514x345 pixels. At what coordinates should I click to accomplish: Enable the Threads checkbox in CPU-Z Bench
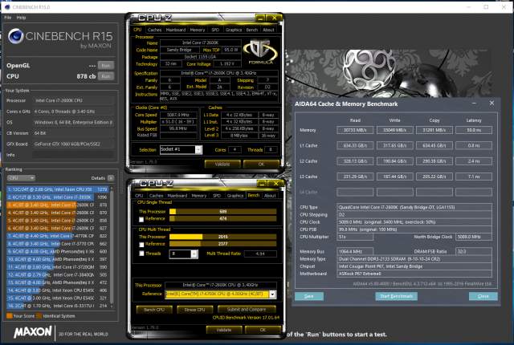click(x=141, y=254)
